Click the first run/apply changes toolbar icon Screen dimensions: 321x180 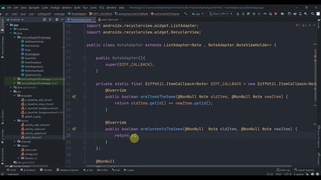(x=237, y=14)
